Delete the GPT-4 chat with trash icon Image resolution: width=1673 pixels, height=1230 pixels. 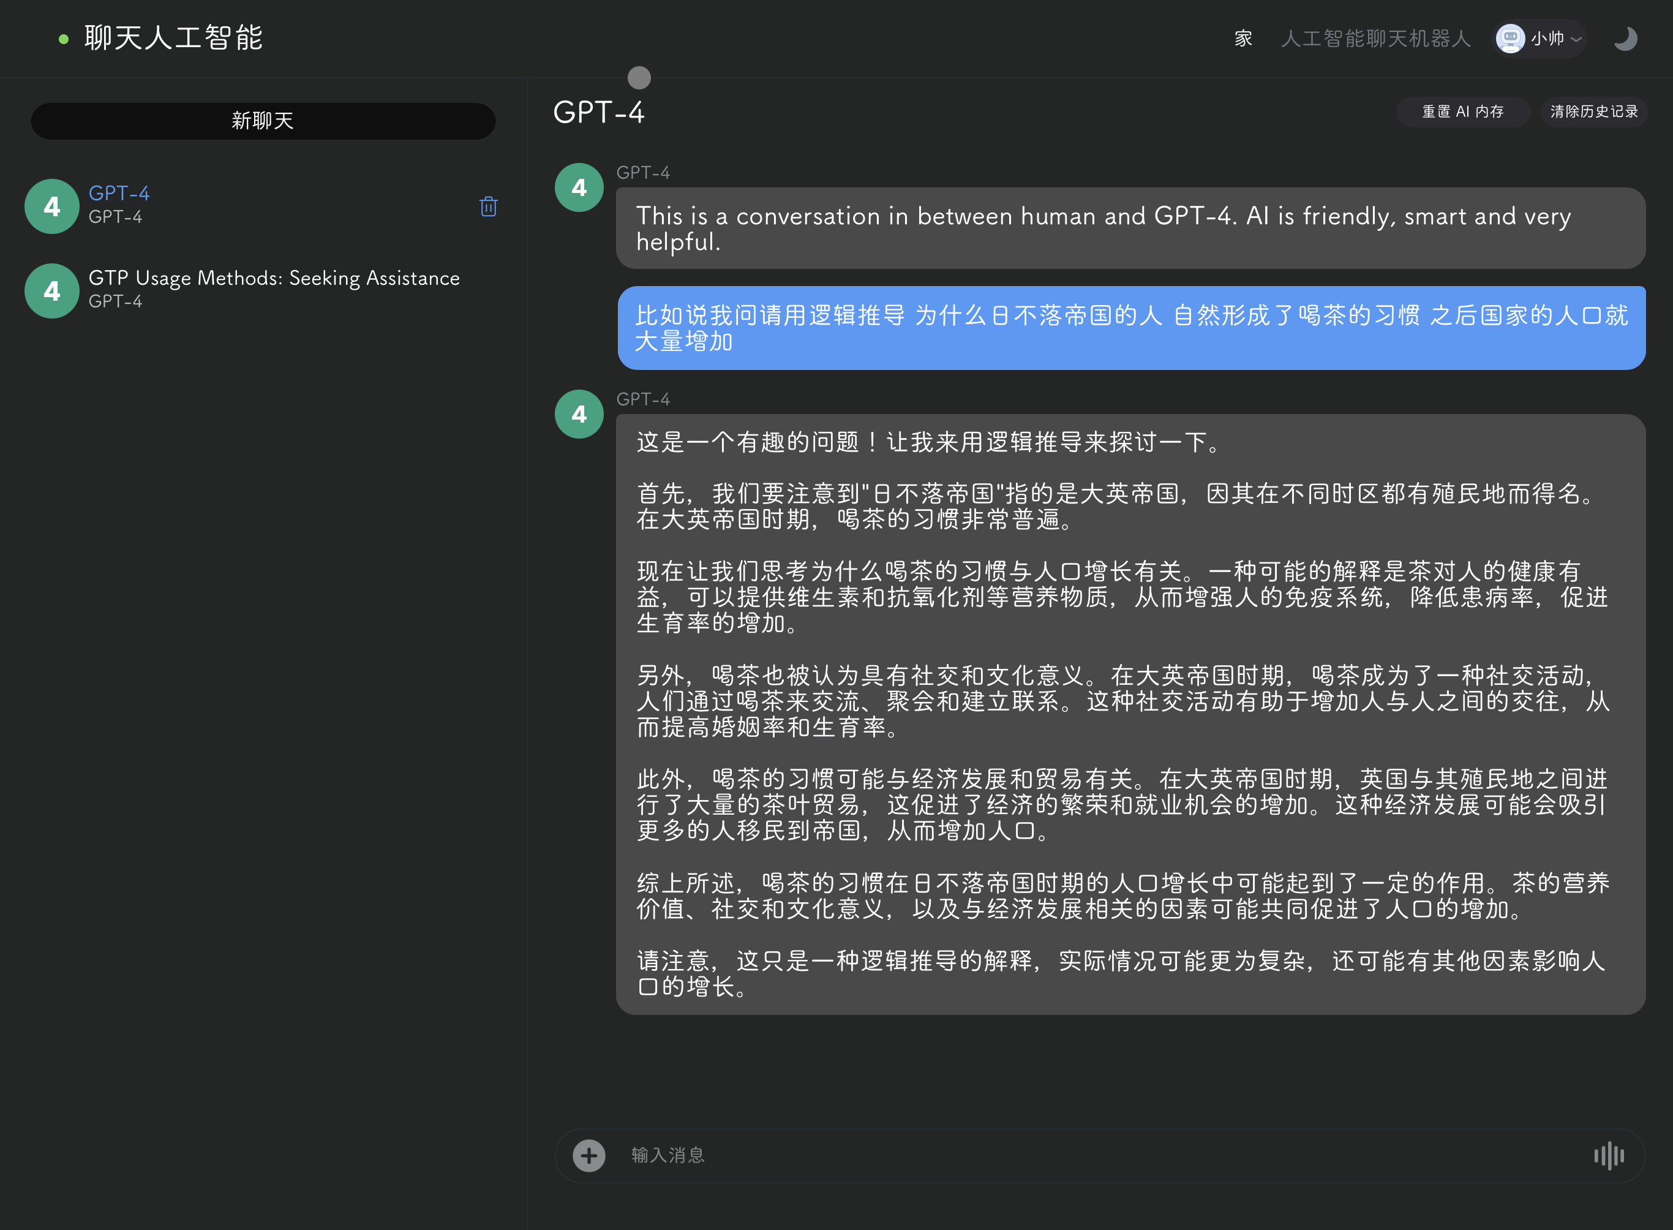click(488, 206)
